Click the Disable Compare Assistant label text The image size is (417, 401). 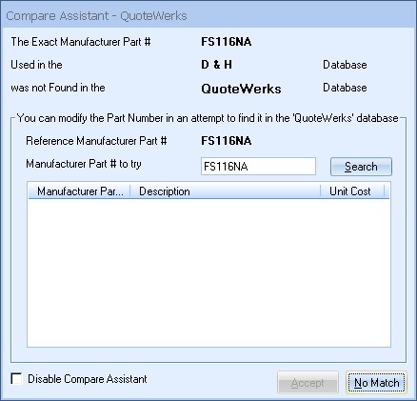88,379
